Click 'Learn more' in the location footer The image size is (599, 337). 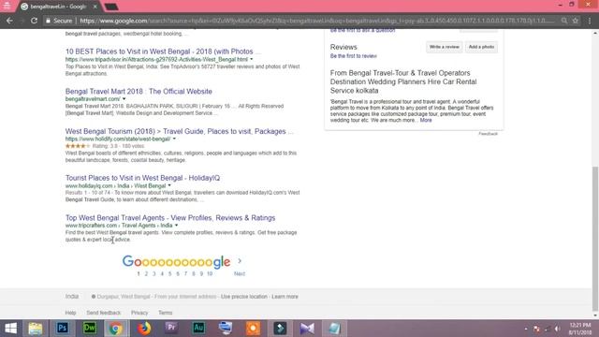click(x=285, y=297)
